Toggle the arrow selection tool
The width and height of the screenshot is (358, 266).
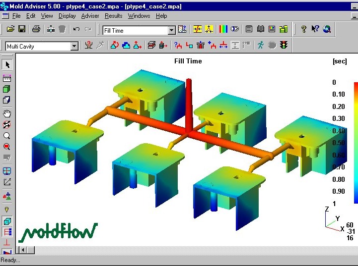pyautogui.click(x=7, y=65)
